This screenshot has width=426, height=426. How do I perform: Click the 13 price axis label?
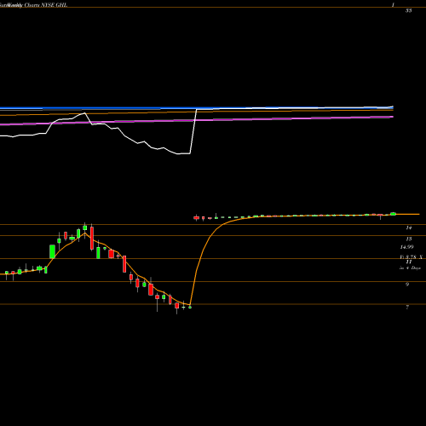pyautogui.click(x=409, y=239)
